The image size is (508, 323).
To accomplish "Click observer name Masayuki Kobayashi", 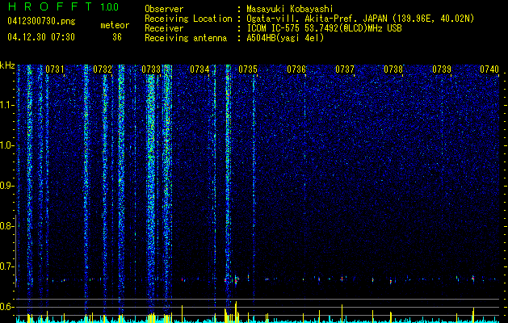I will (290, 10).
